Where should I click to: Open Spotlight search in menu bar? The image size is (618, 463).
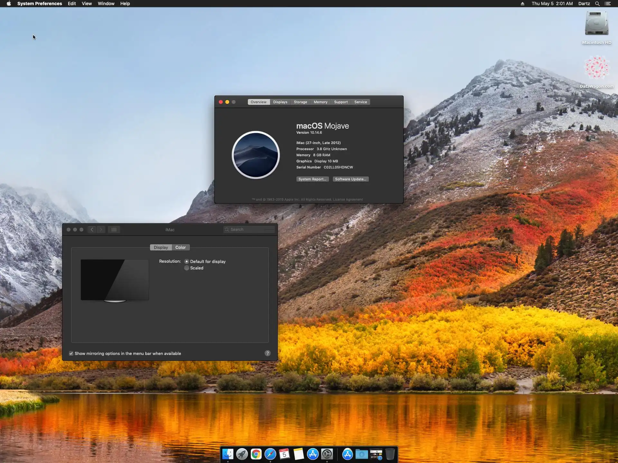(x=597, y=4)
